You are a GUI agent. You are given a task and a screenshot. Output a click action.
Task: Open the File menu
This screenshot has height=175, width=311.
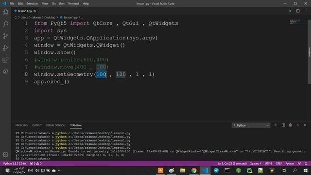pyautogui.click(x=12, y=3)
